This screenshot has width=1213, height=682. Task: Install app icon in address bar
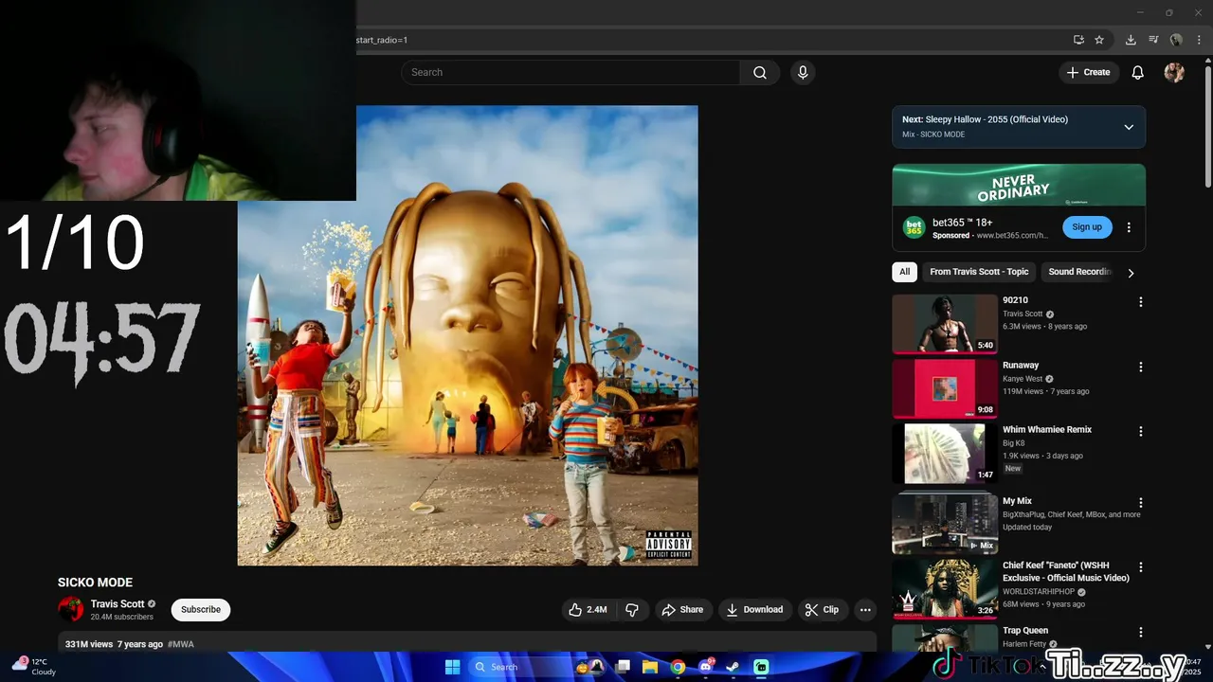(1078, 40)
